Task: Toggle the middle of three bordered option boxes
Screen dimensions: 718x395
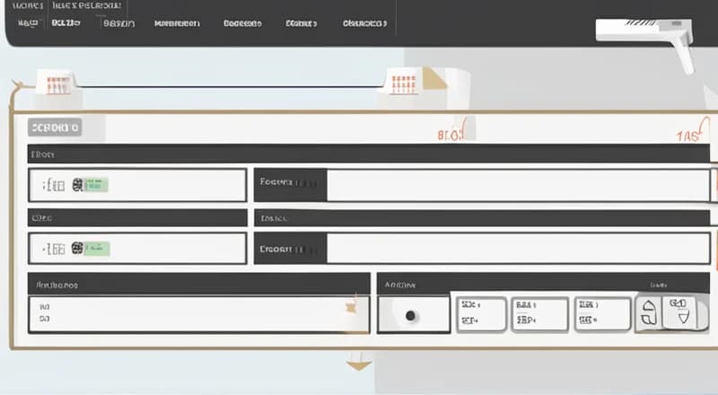Action: [x=539, y=314]
